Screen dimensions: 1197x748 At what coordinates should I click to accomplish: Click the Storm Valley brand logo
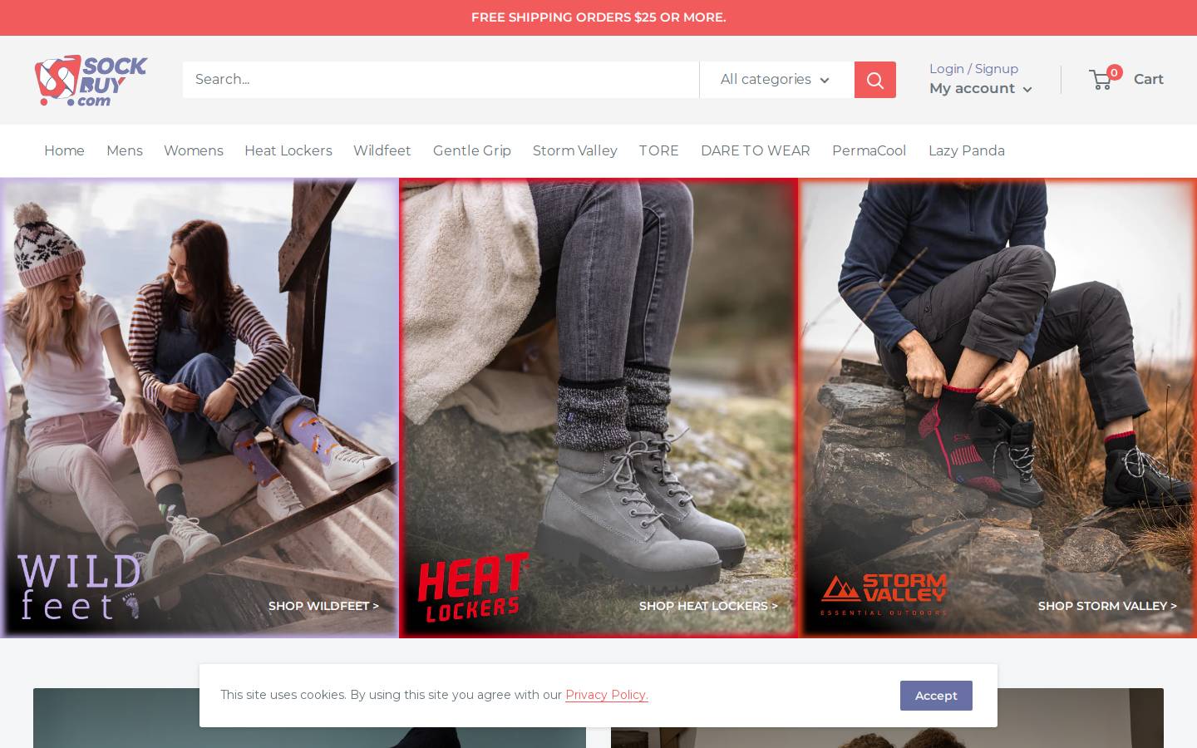[884, 593]
